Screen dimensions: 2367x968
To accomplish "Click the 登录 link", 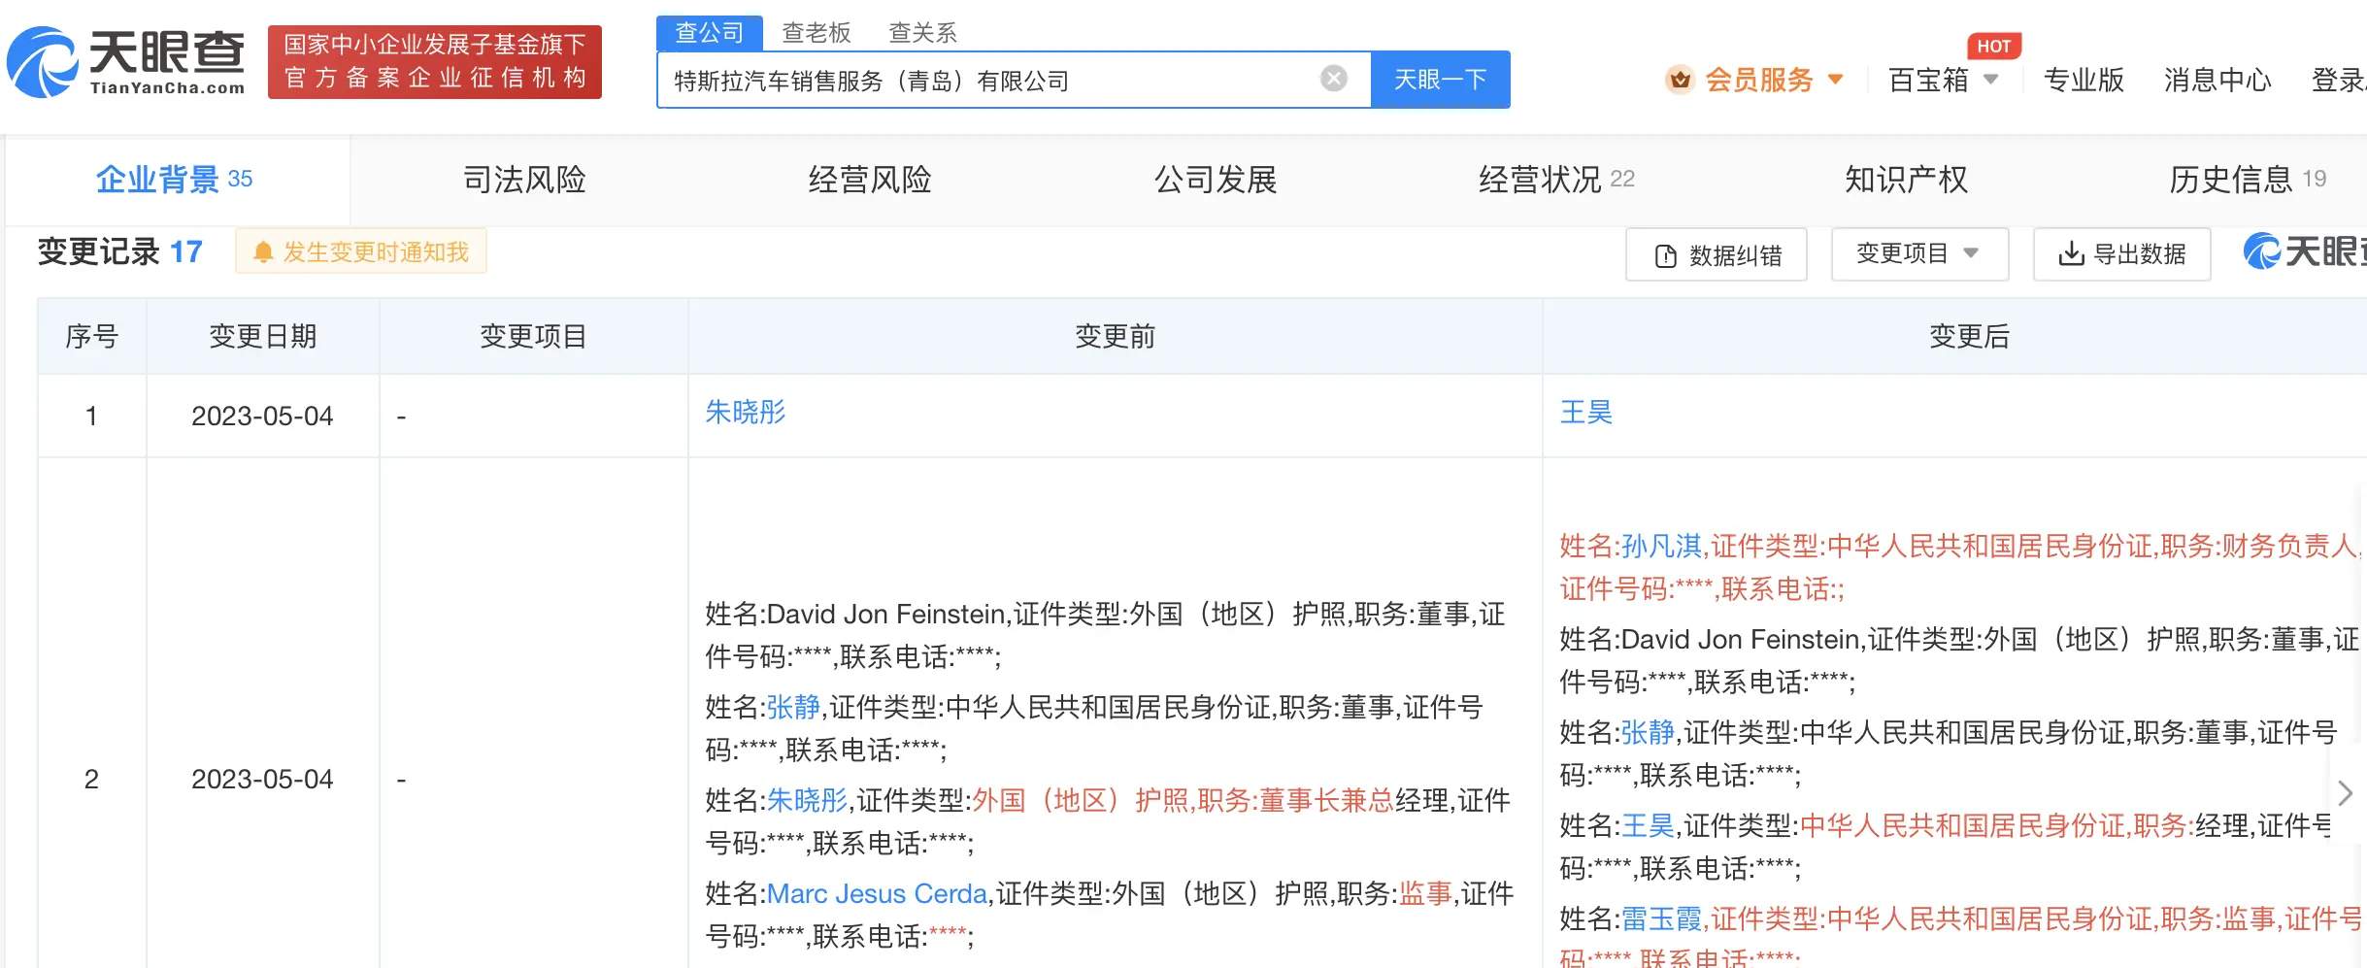I will click(2339, 80).
